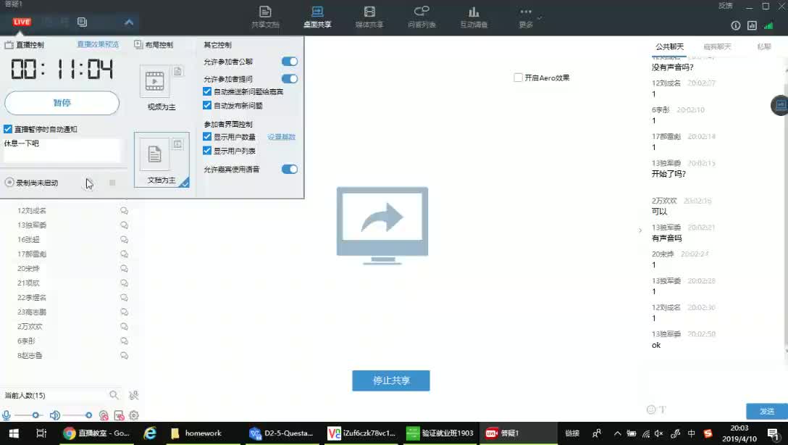Viewport: 788px width, 445px height.
Task: Open the emoji picker in chat
Action: click(x=651, y=409)
